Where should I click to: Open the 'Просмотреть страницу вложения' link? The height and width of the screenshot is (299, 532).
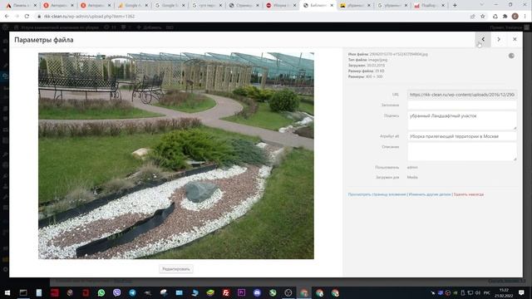pyautogui.click(x=377, y=194)
